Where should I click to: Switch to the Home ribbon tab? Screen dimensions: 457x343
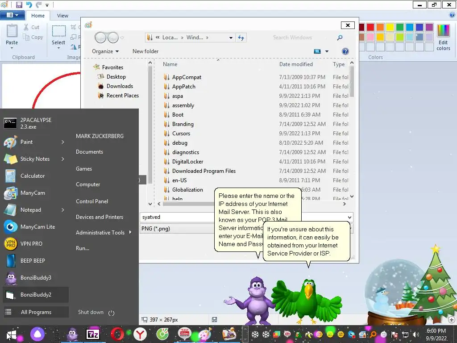tap(38, 16)
